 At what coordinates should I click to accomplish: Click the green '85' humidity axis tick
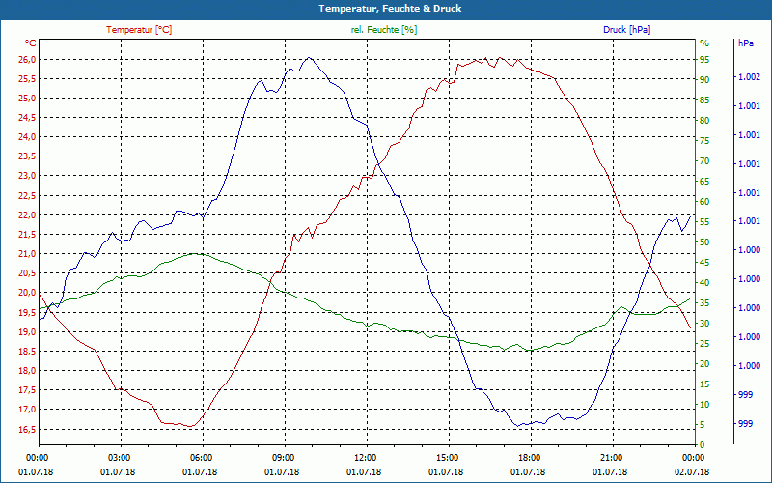click(x=704, y=100)
